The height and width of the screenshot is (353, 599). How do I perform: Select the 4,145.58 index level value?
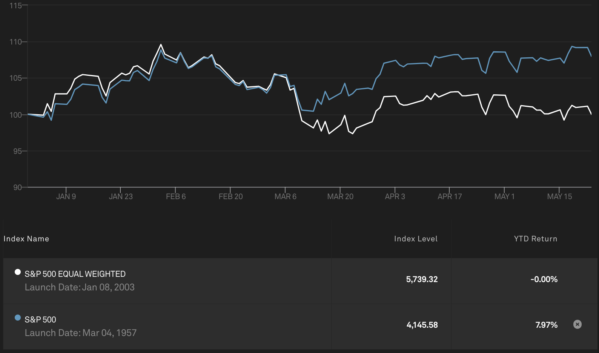pos(422,325)
